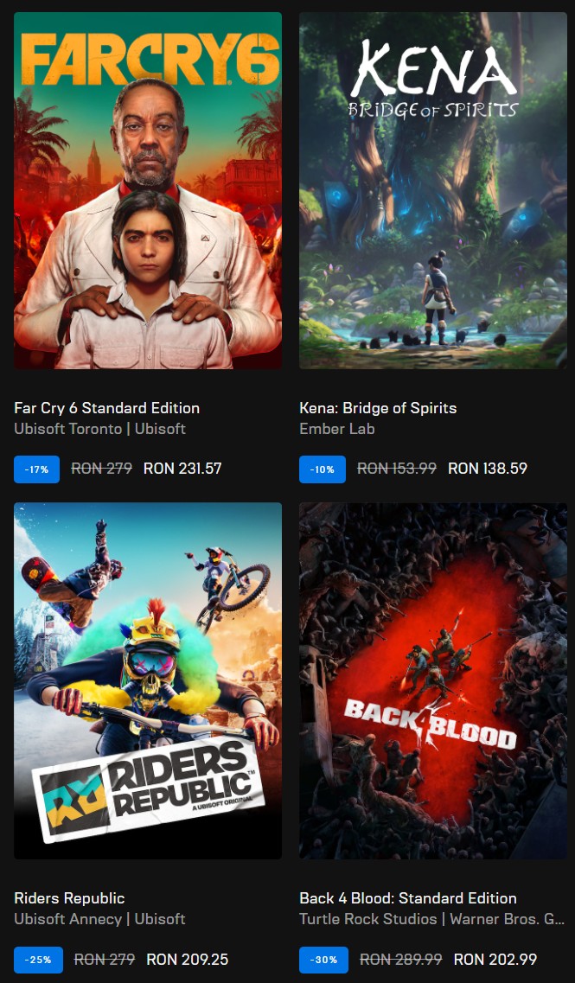Click the -17% discount badge
The height and width of the screenshot is (983, 575).
36,469
